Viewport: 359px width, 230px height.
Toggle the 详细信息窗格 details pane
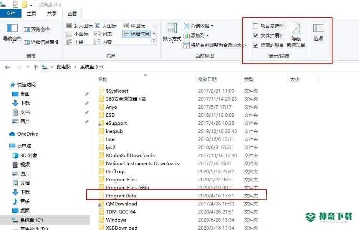[x=41, y=42]
